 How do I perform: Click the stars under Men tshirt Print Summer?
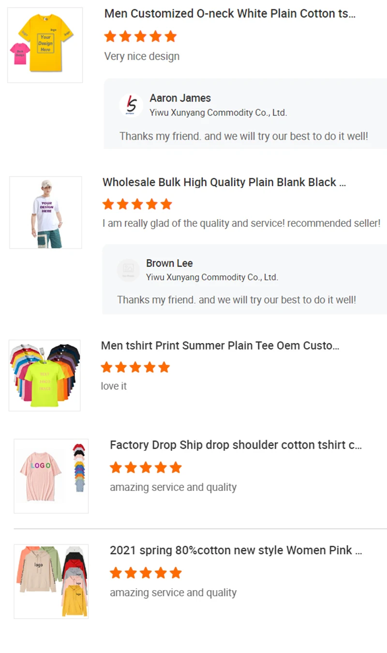[135, 367]
